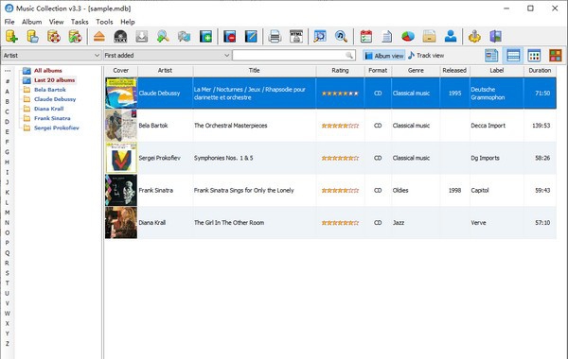Click the star rating for Diana Krall album
The height and width of the screenshot is (359, 568).
(x=340, y=223)
